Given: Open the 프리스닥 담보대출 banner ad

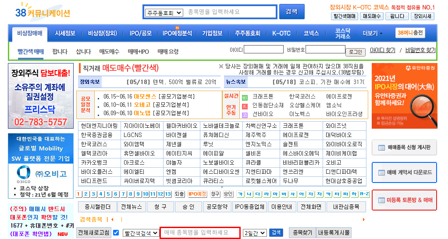Looking at the screenshot, I should click(41, 96).
